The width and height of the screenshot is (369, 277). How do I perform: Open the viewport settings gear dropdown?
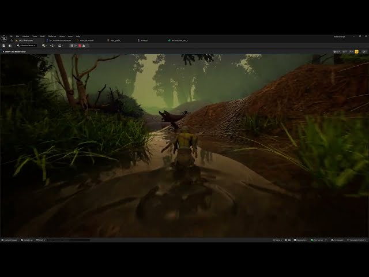tap(364, 51)
